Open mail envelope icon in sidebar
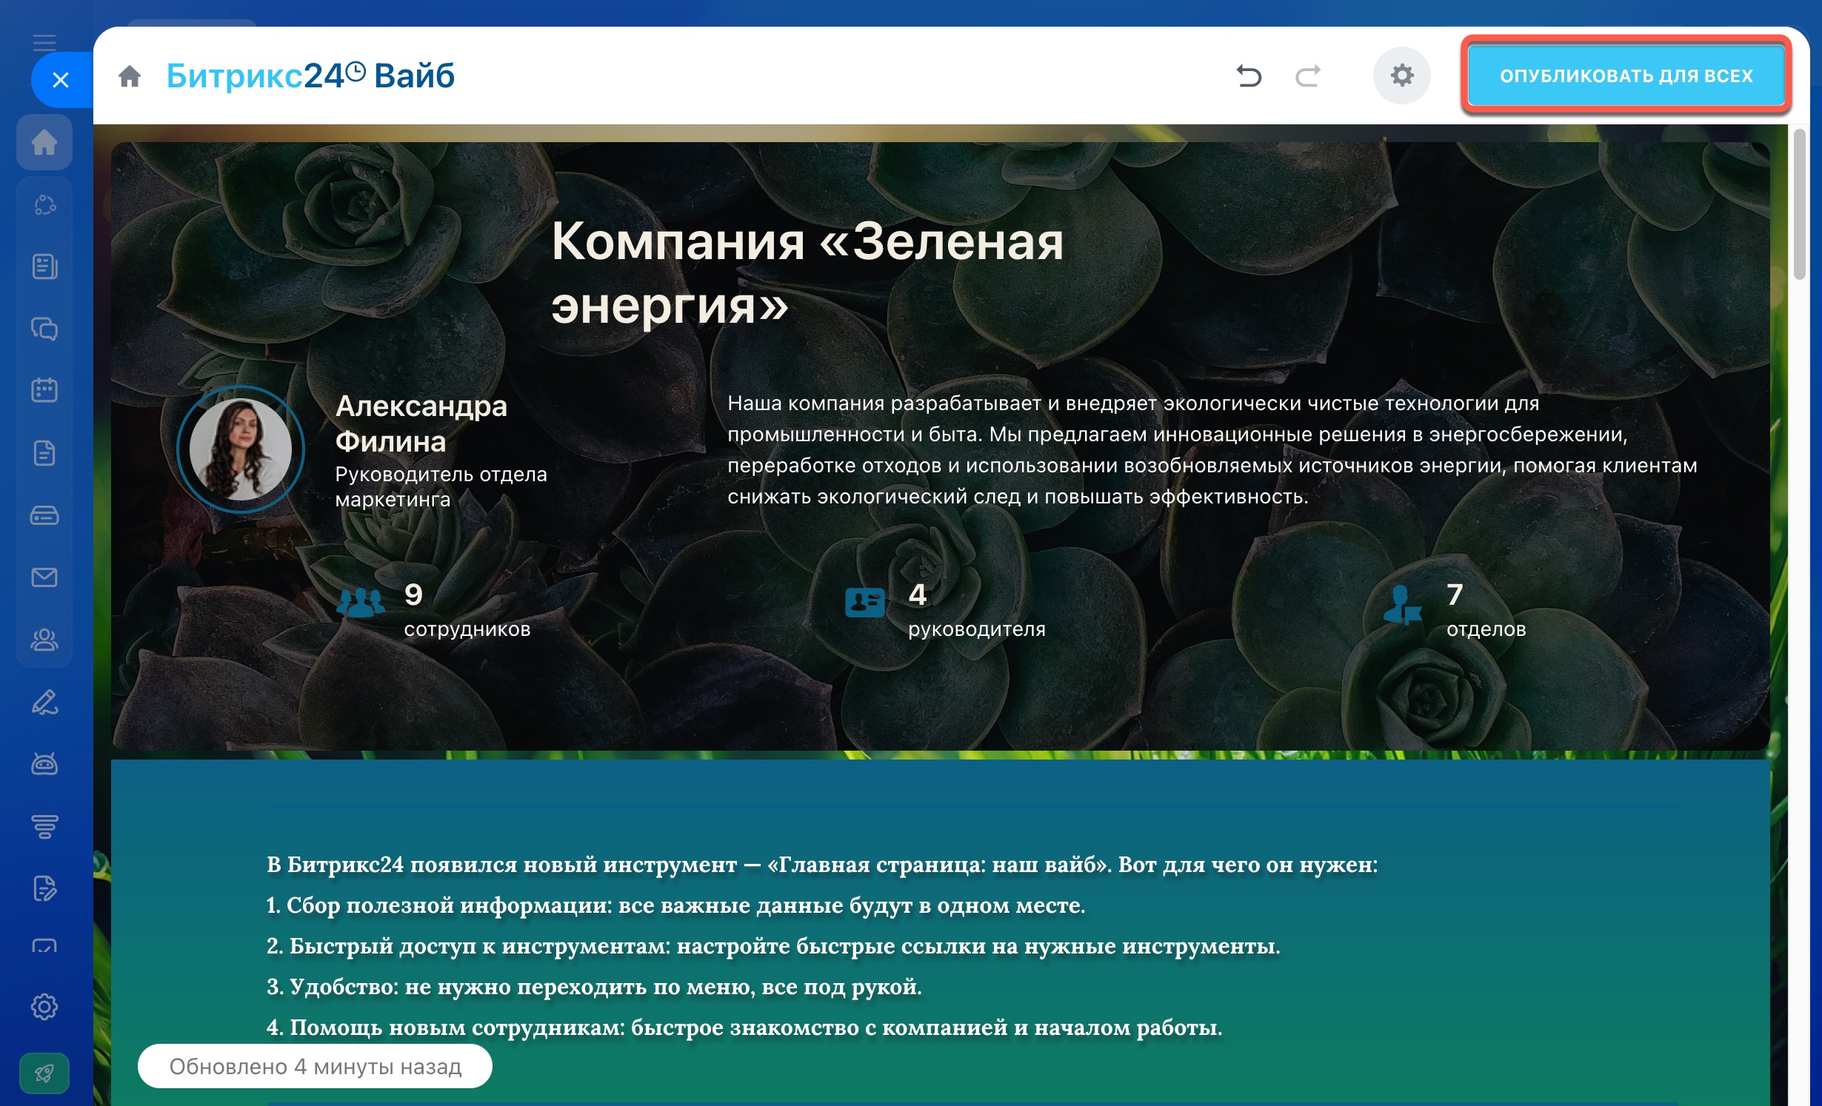Viewport: 1822px width, 1106px height. click(44, 577)
